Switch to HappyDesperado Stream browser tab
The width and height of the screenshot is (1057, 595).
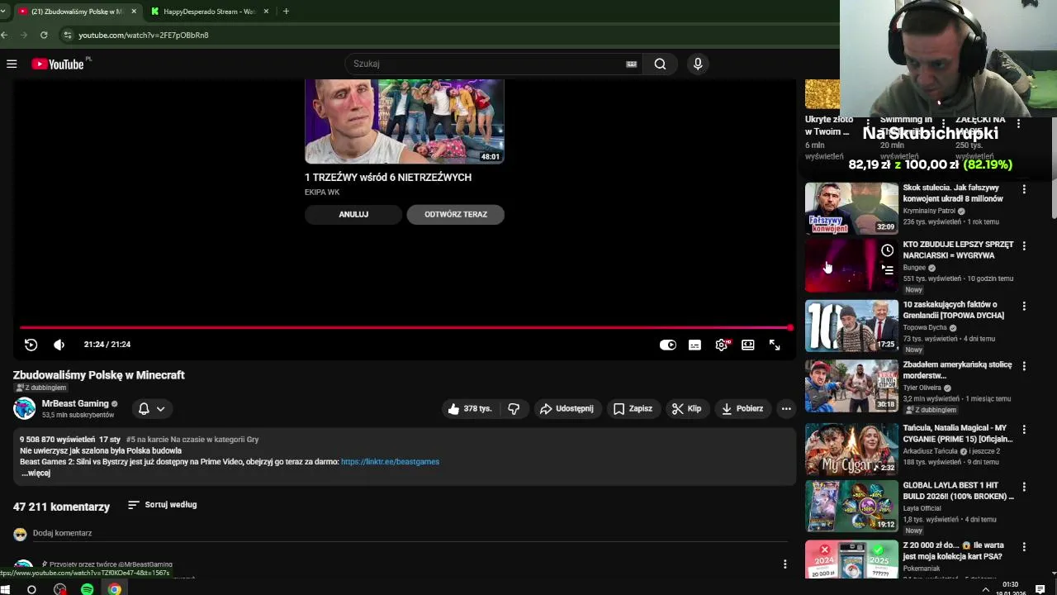209,12
